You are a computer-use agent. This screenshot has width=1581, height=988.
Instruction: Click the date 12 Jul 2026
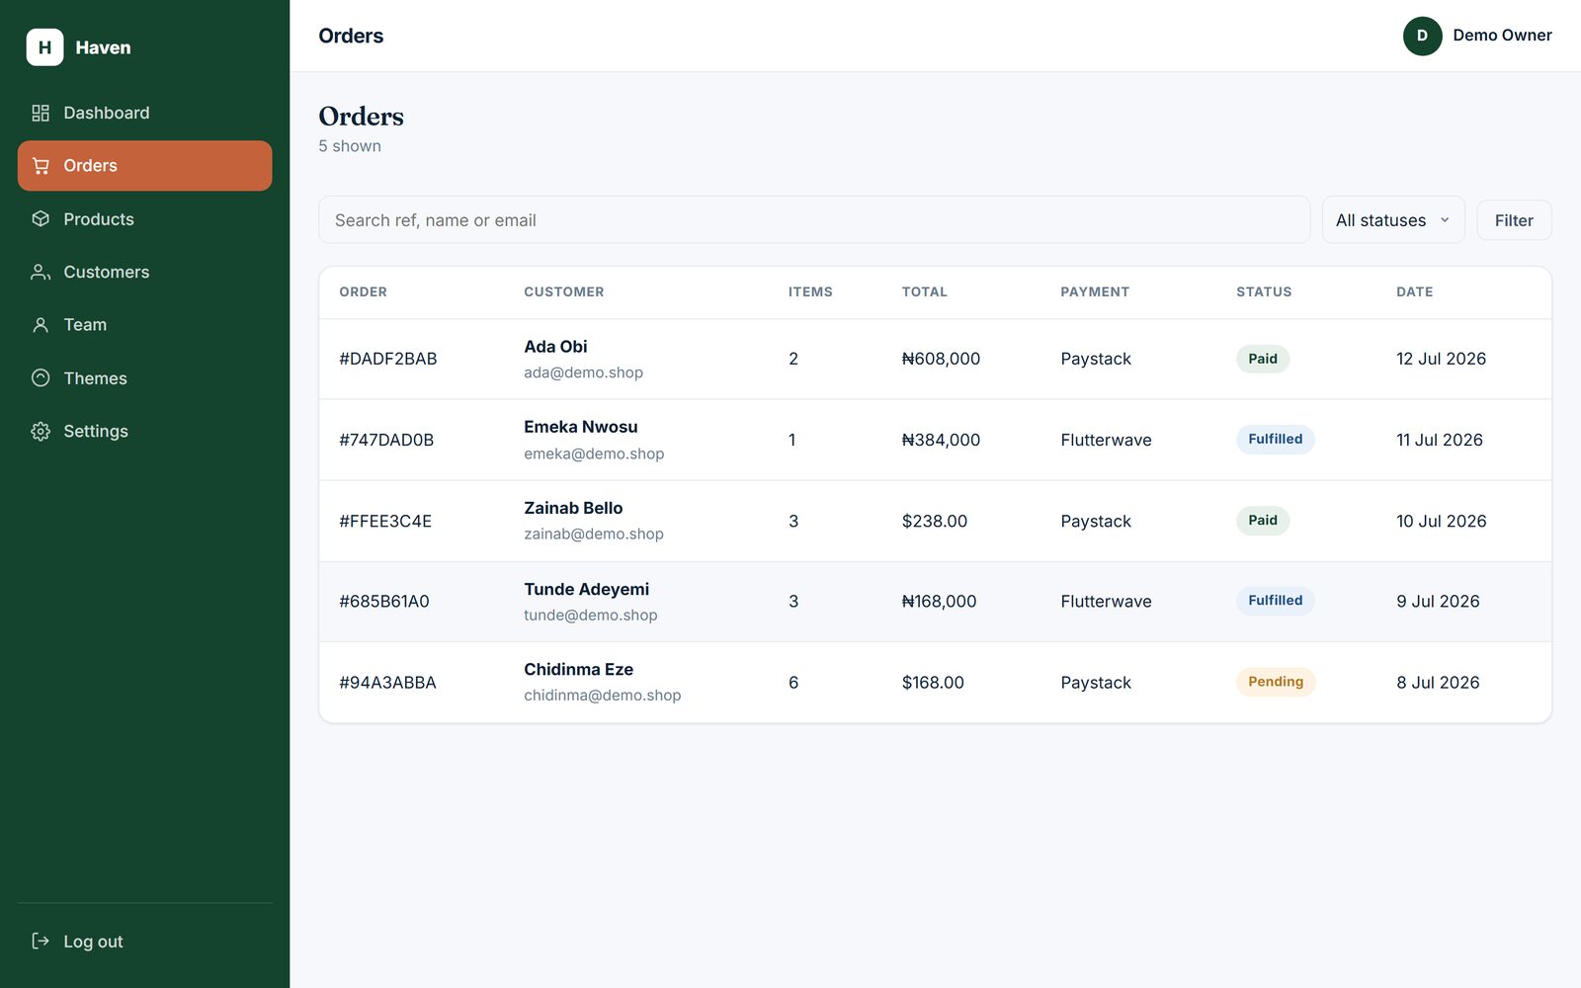[x=1441, y=359]
